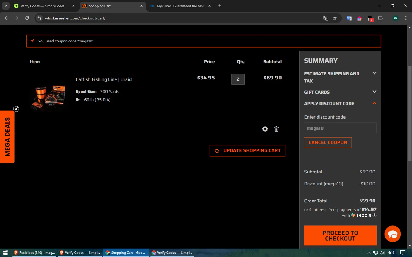The image size is (412, 257).
Task: Click the extension icon with red badge
Action: (x=370, y=18)
